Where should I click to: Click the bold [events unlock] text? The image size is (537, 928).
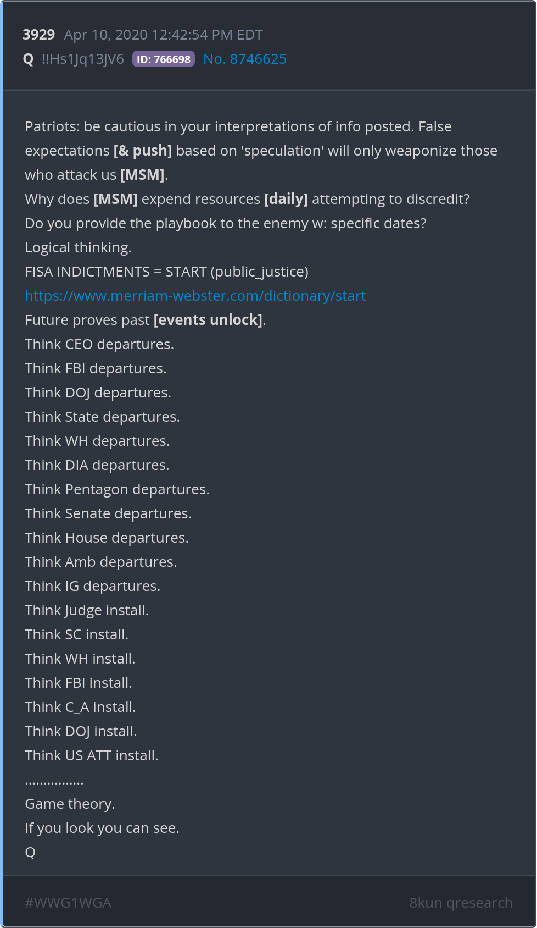point(208,320)
